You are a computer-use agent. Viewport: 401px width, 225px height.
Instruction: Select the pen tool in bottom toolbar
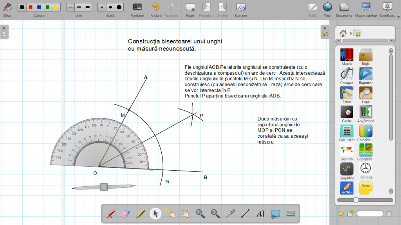tap(111, 214)
